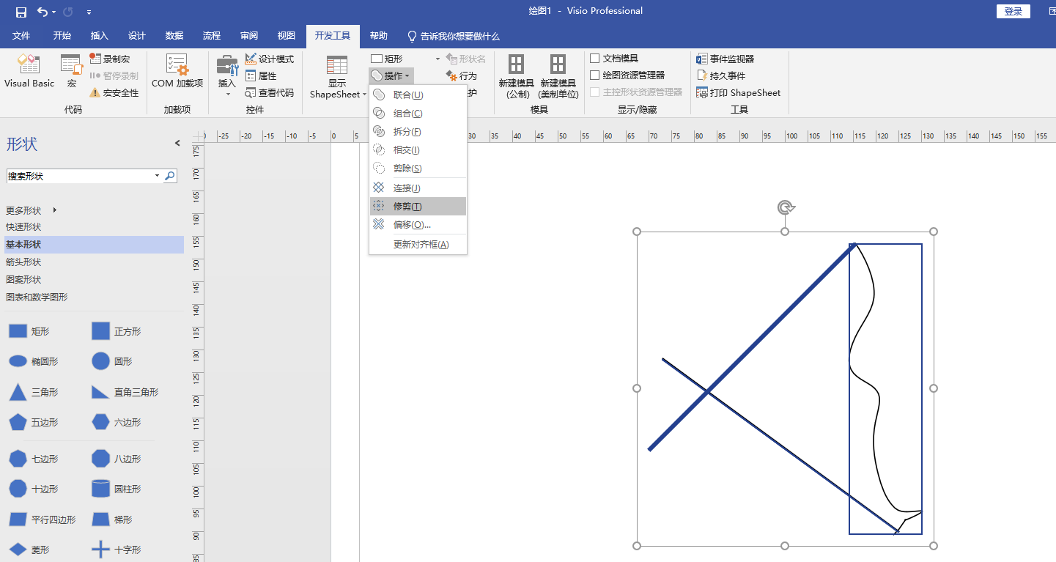Choose 剪除(S) from operations menu
This screenshot has width=1056, height=562.
point(418,168)
